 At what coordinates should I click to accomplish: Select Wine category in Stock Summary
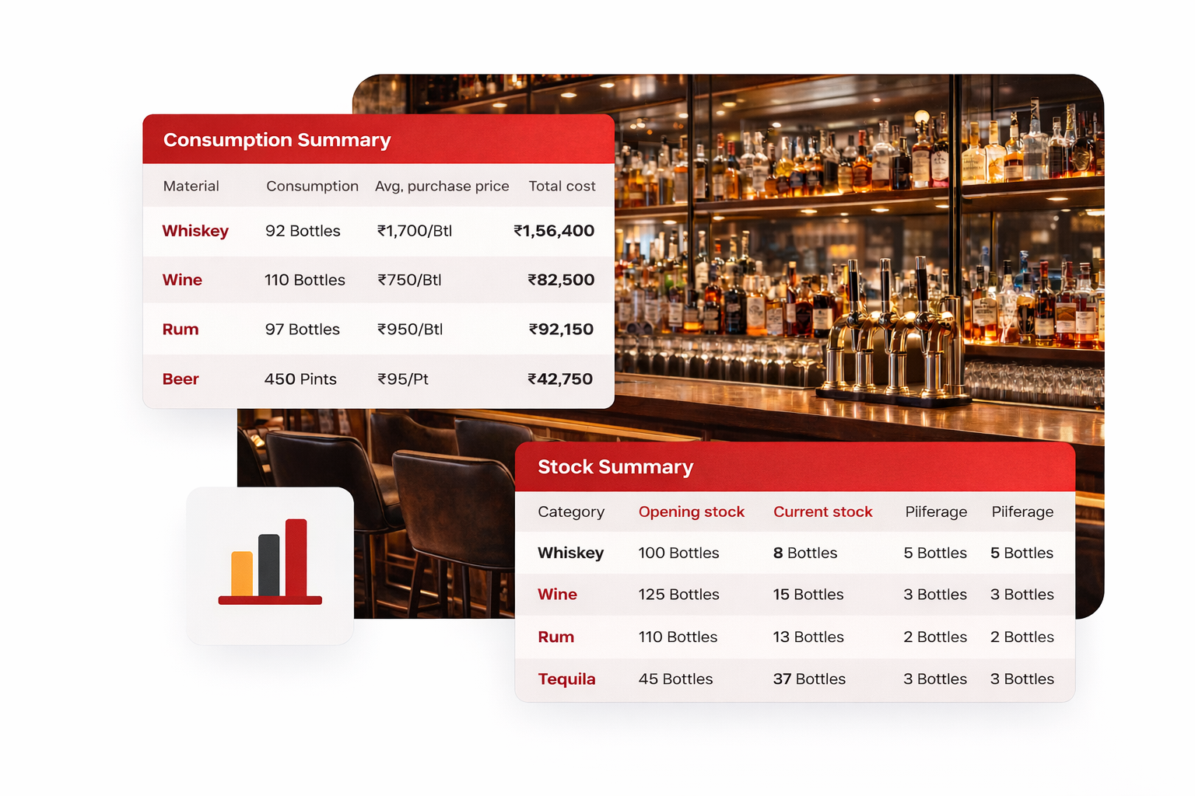[x=557, y=595]
